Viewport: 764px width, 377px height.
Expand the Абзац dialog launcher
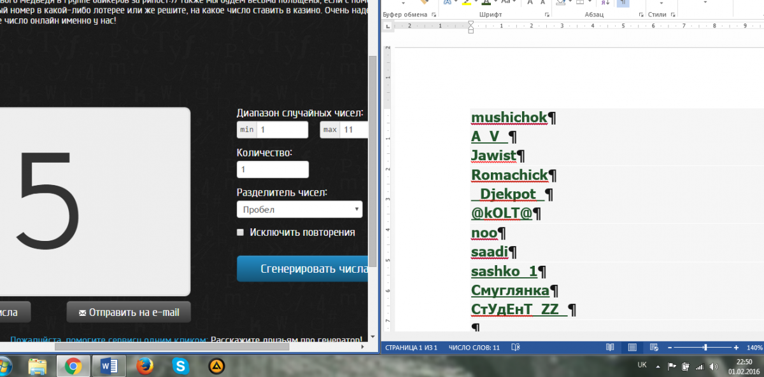pyautogui.click(x=641, y=15)
